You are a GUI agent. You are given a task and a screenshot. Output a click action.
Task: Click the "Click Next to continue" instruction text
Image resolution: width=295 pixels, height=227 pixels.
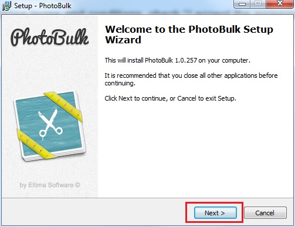(170, 98)
